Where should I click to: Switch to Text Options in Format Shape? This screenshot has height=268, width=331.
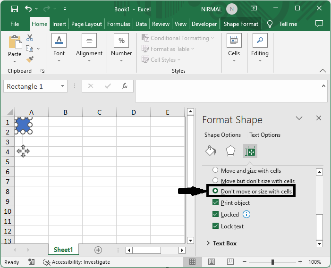(x=264, y=135)
